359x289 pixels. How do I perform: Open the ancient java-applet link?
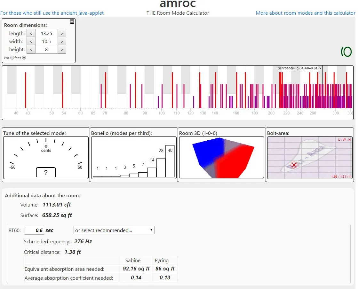[52, 13]
